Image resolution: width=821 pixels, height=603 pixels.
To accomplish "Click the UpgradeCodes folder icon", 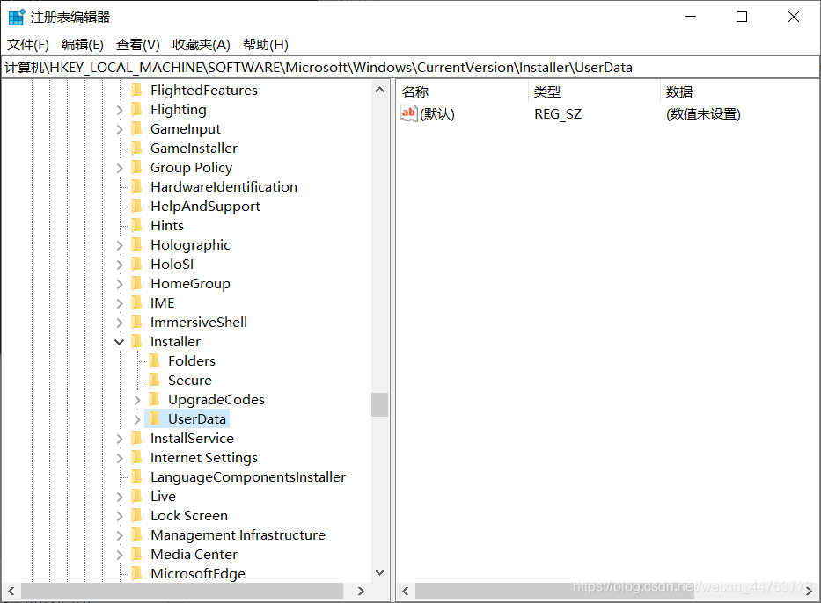I will (x=155, y=400).
